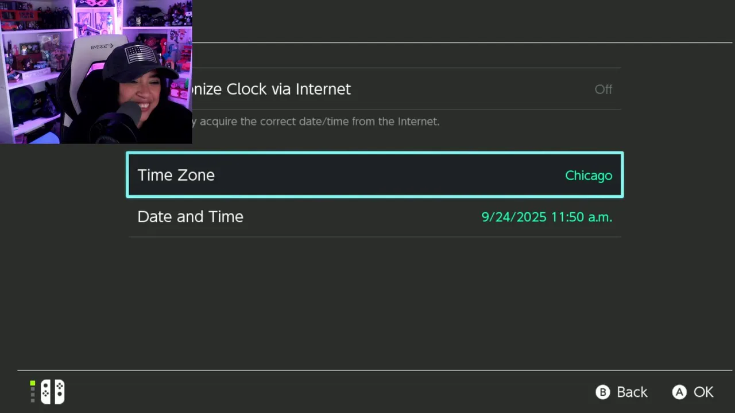The image size is (735, 413).
Task: Edit the 9/24/2025 11:50 a.m. value
Action: (547, 217)
